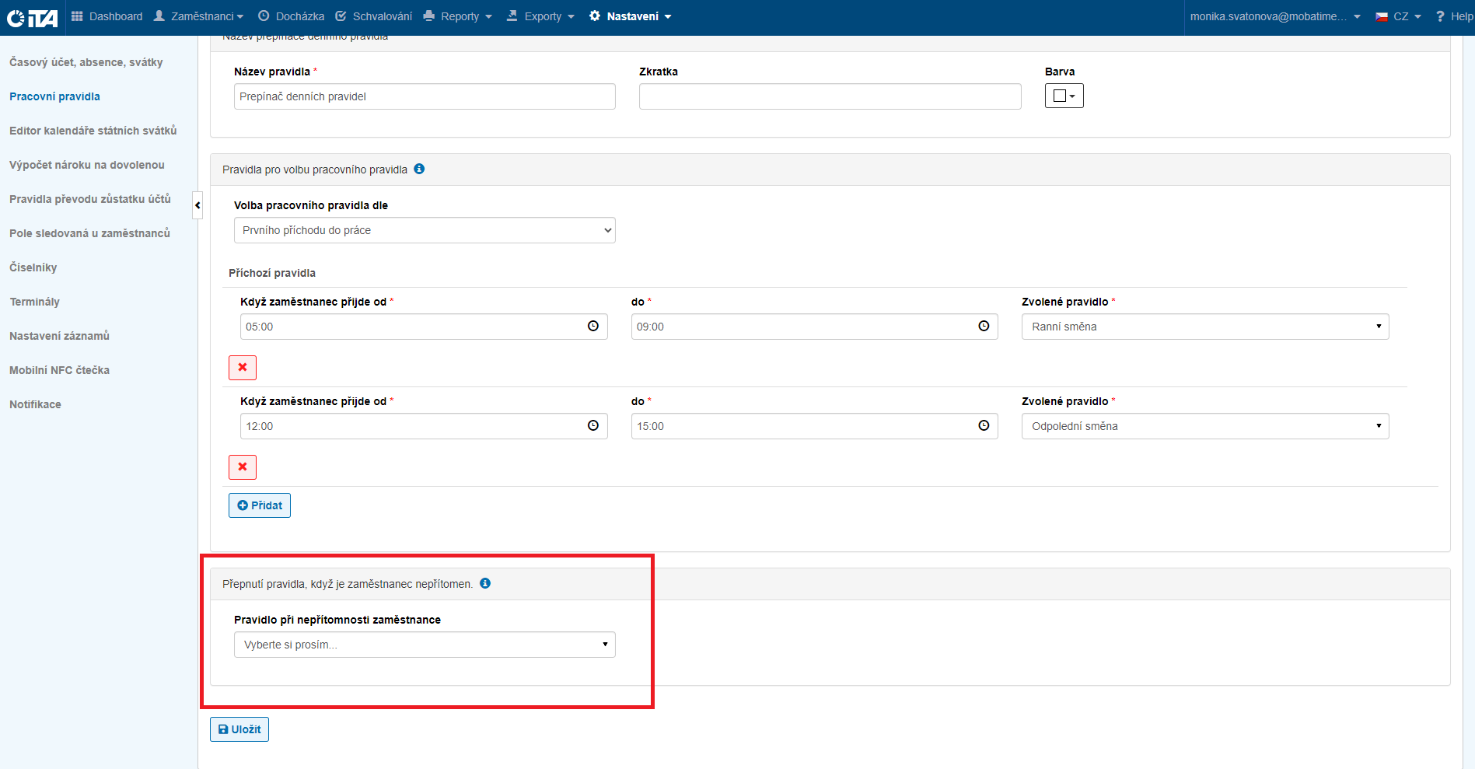Click the info icon beside Přepnutí pravidla
The width and height of the screenshot is (1475, 769).
pos(485,583)
